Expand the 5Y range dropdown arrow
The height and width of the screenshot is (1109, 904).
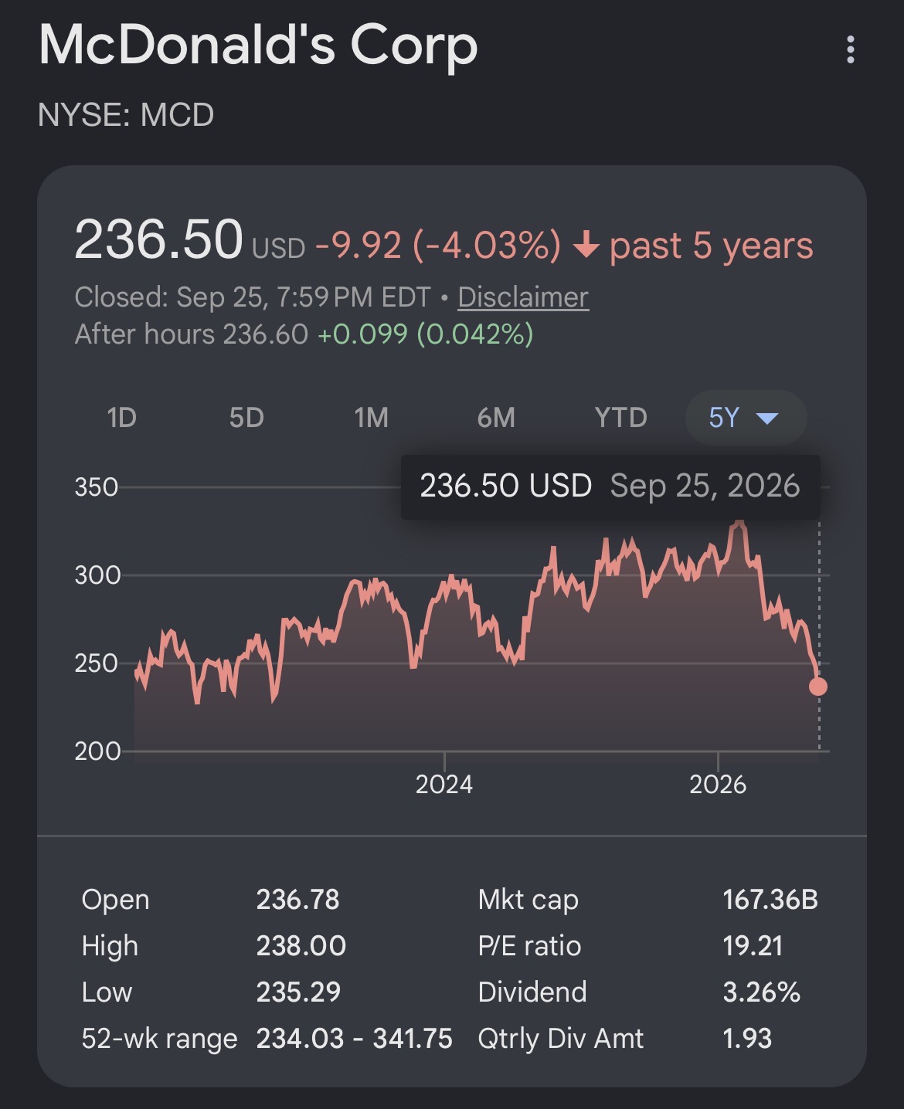[x=766, y=419]
